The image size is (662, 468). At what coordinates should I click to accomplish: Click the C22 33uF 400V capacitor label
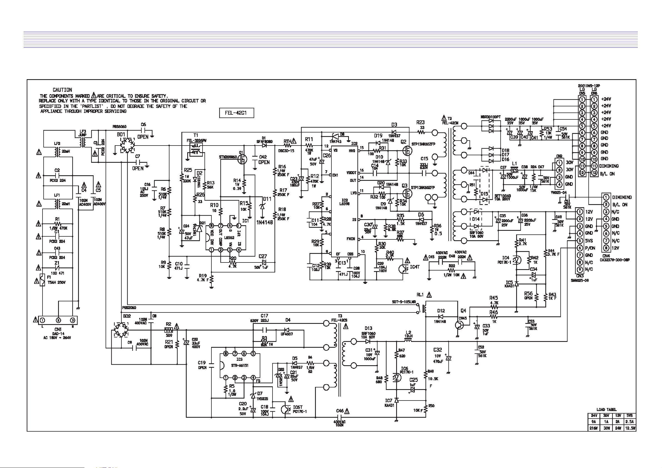(x=196, y=343)
